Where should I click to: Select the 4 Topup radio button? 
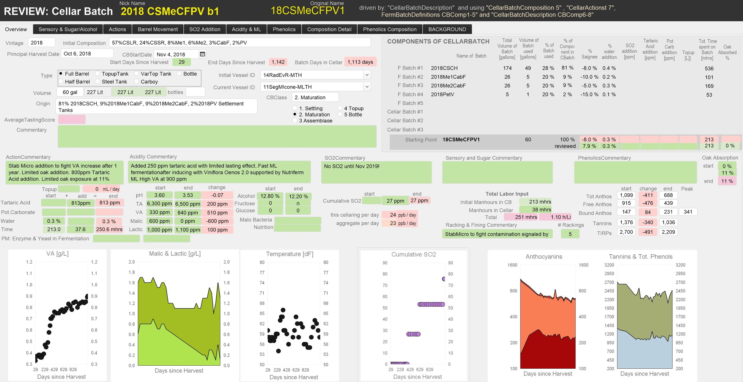coord(340,108)
